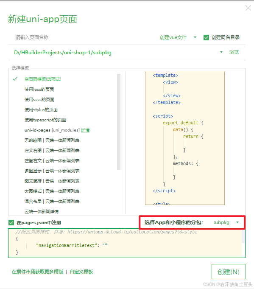Select the 使用stylus的页面 template
Viewport: 254px width, 289px height.
[x=41, y=109]
